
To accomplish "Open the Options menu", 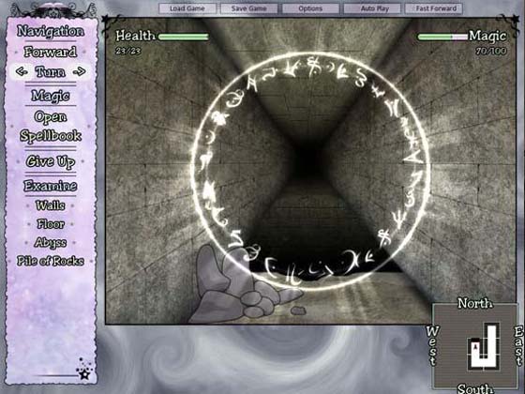I will tap(310, 8).
